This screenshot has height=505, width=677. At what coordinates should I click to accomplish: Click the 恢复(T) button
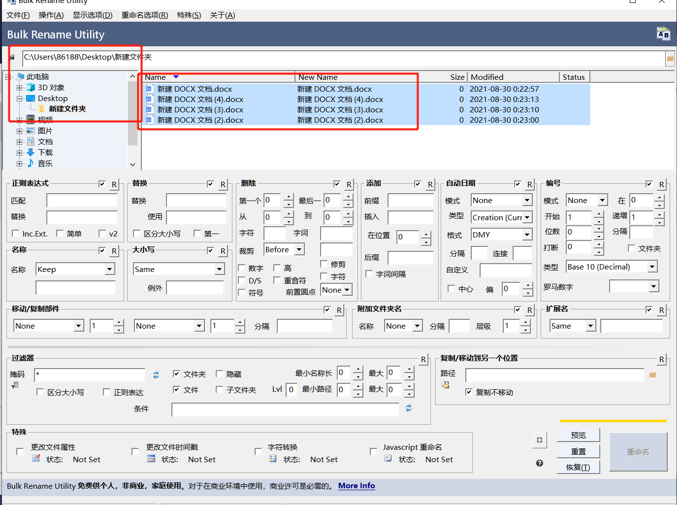click(x=579, y=467)
